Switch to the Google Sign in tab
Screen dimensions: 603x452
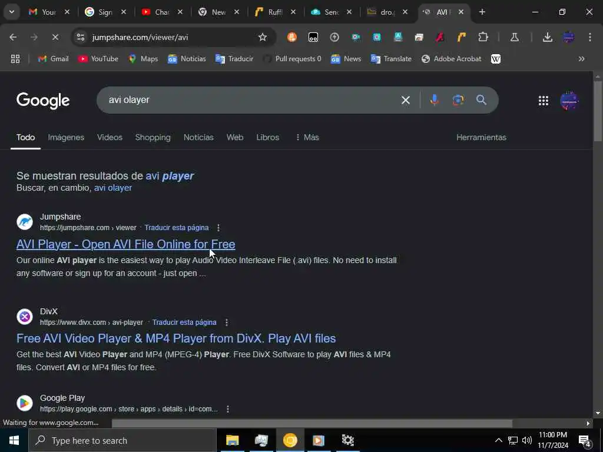(x=105, y=12)
